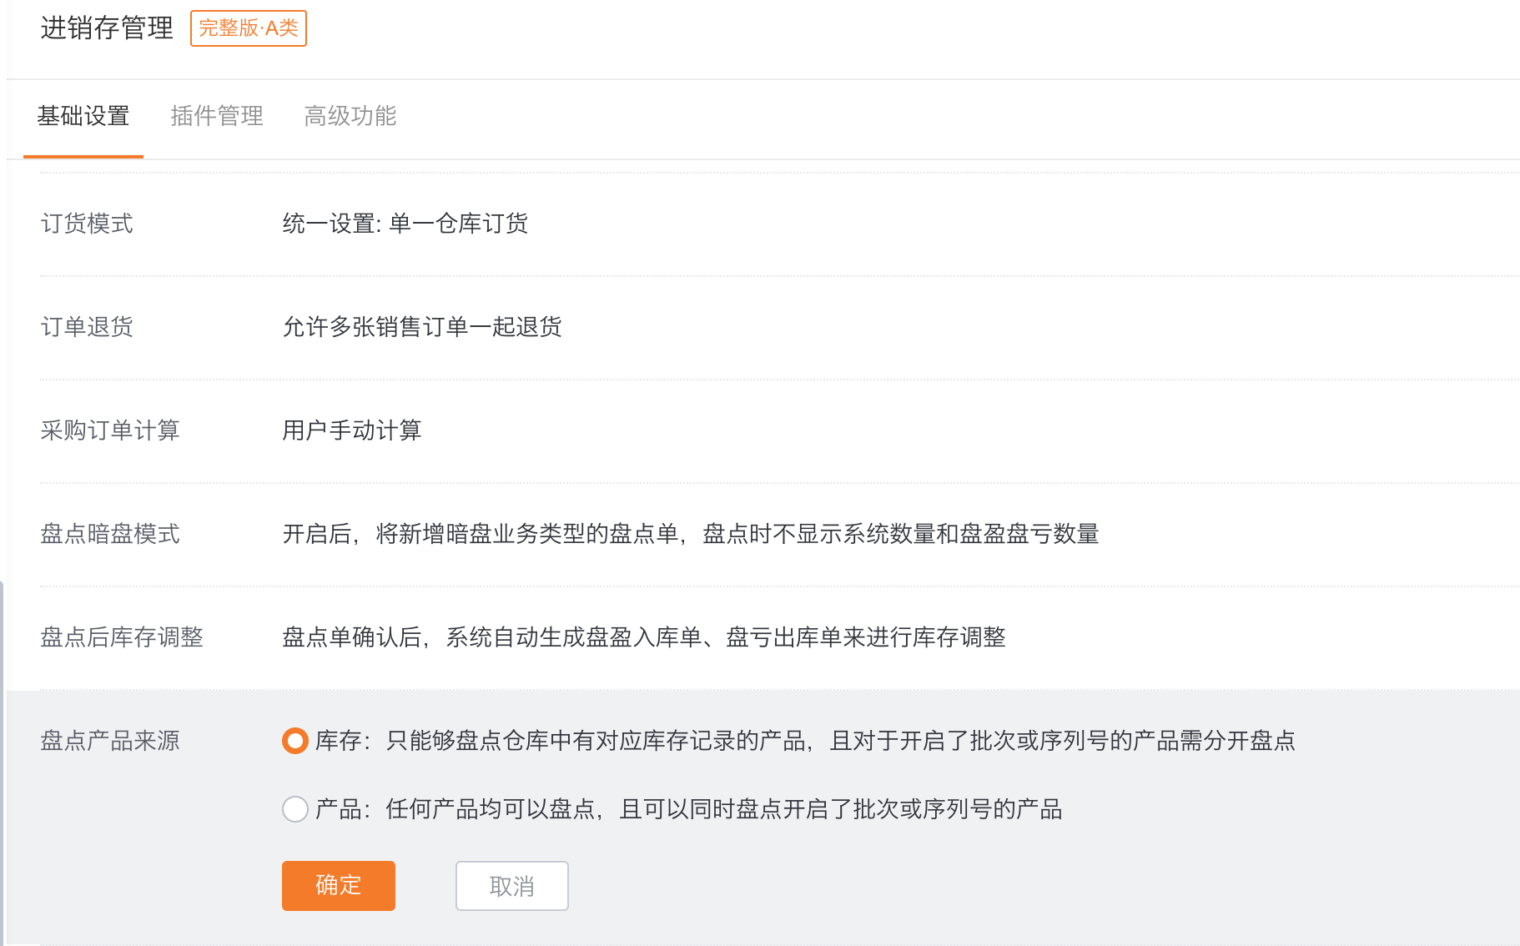Click the 盘点产品来源 section label

point(110,741)
